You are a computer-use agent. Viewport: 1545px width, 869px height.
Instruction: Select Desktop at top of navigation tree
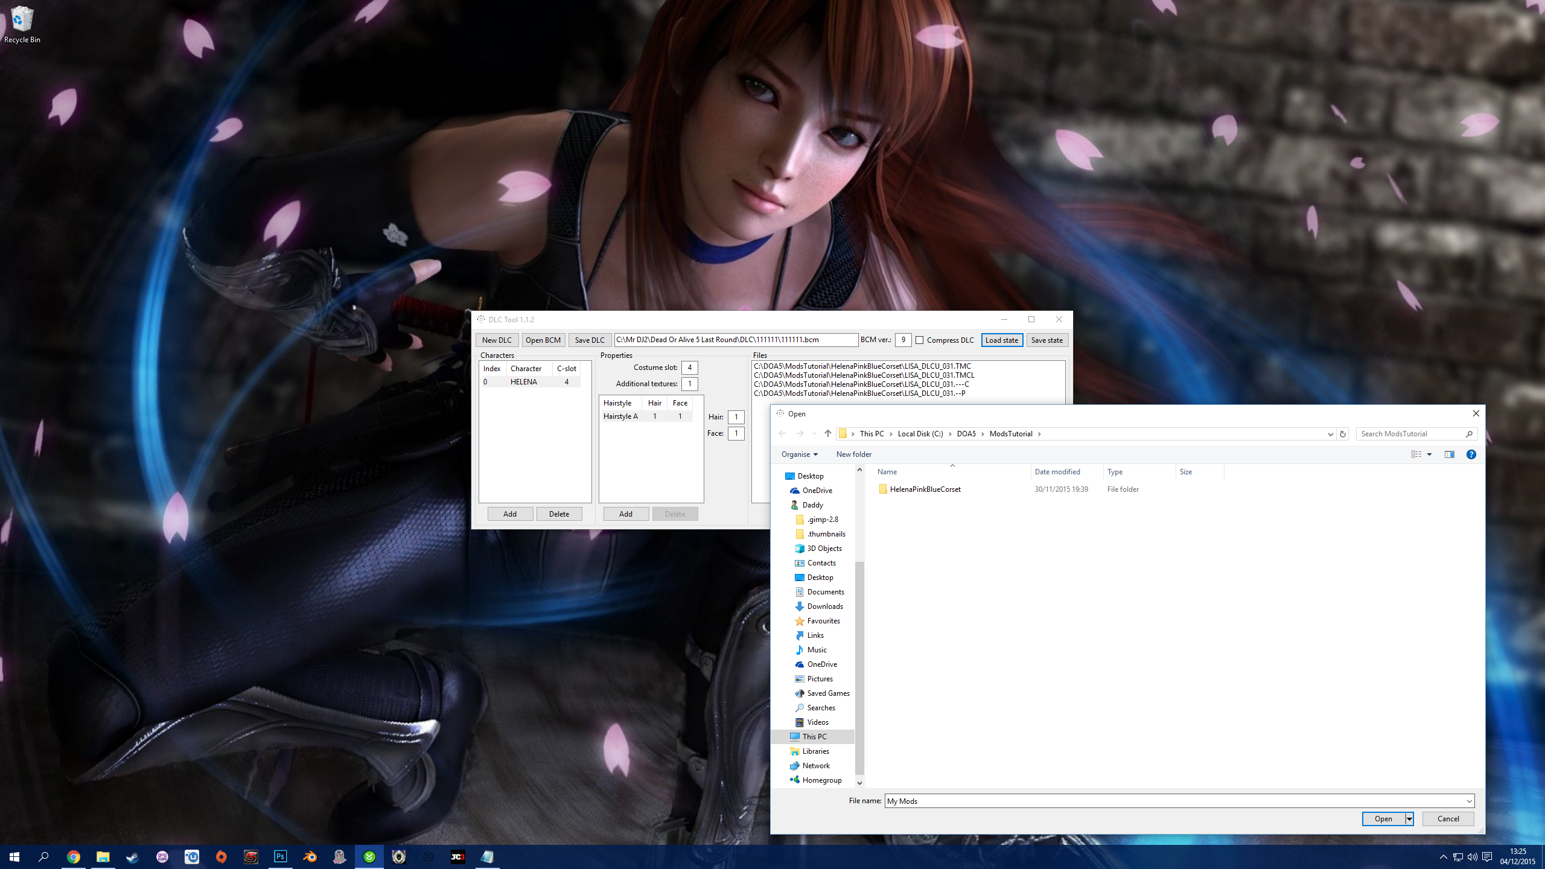pos(810,476)
